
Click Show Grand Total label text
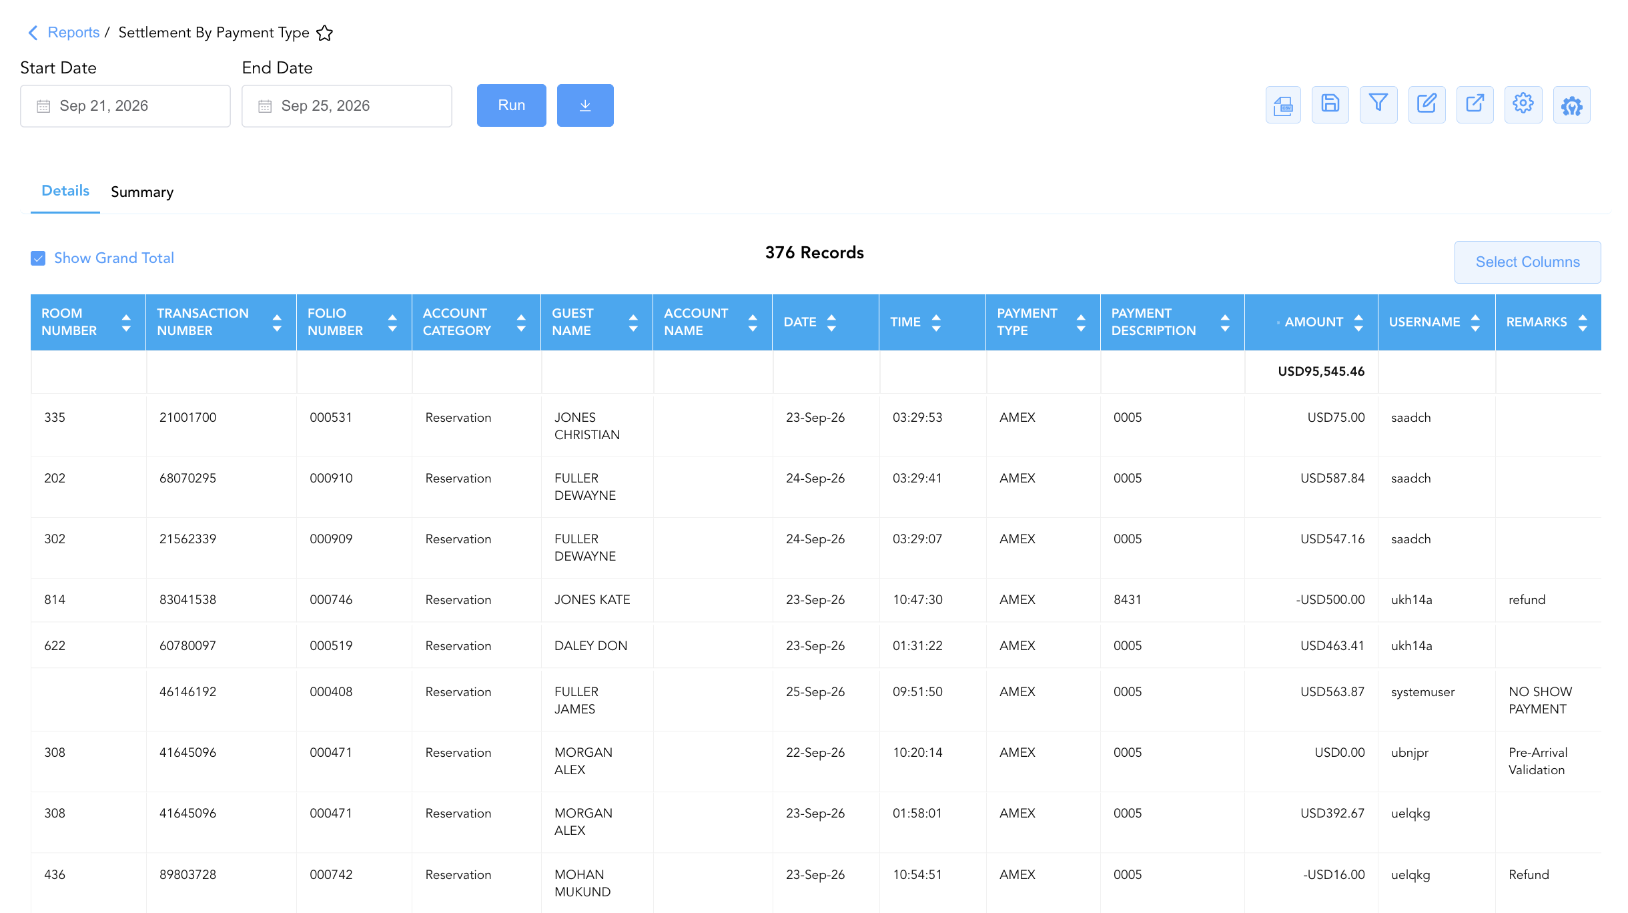click(114, 258)
